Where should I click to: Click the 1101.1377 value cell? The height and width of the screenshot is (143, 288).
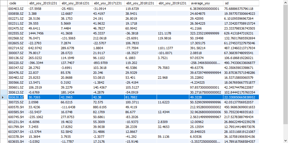click(173, 48)
